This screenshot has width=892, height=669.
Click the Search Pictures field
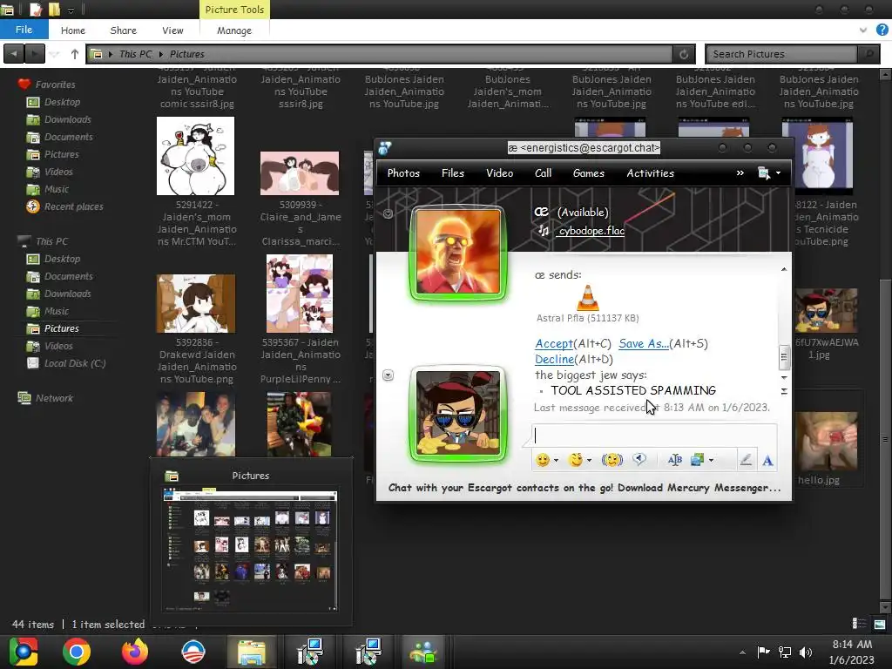pyautogui.click(x=781, y=54)
